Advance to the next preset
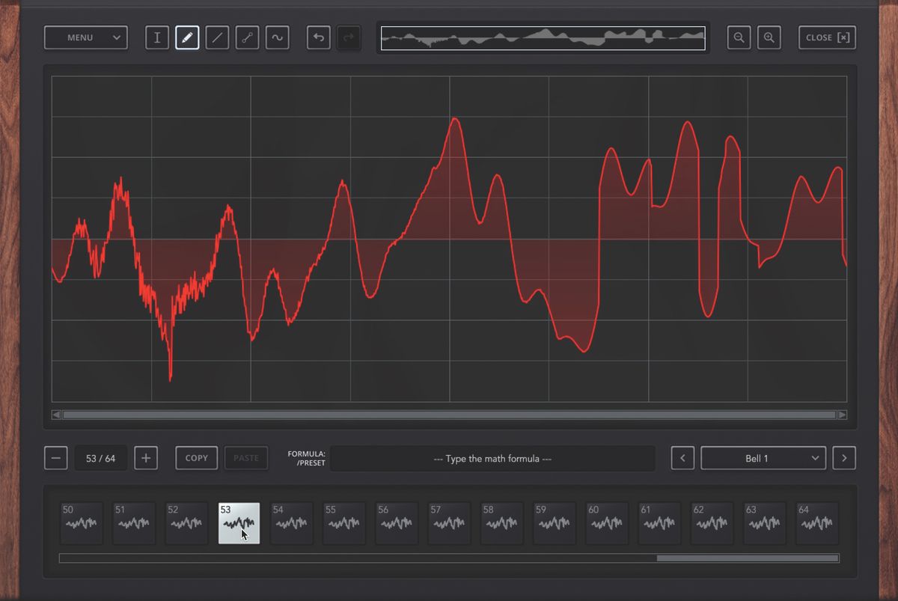The height and width of the screenshot is (601, 898). click(844, 458)
